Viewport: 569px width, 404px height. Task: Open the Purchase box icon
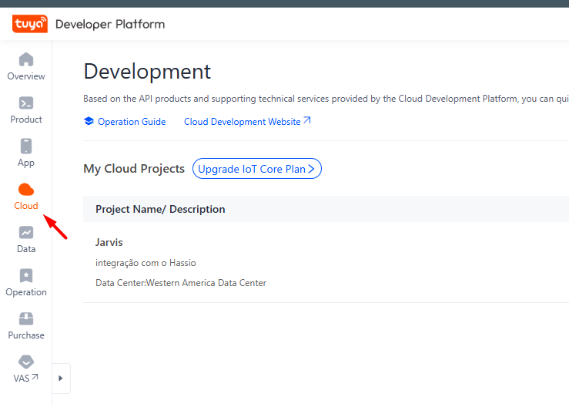26,319
